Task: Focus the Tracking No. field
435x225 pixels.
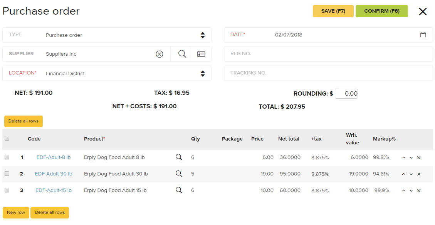Action: [328, 73]
